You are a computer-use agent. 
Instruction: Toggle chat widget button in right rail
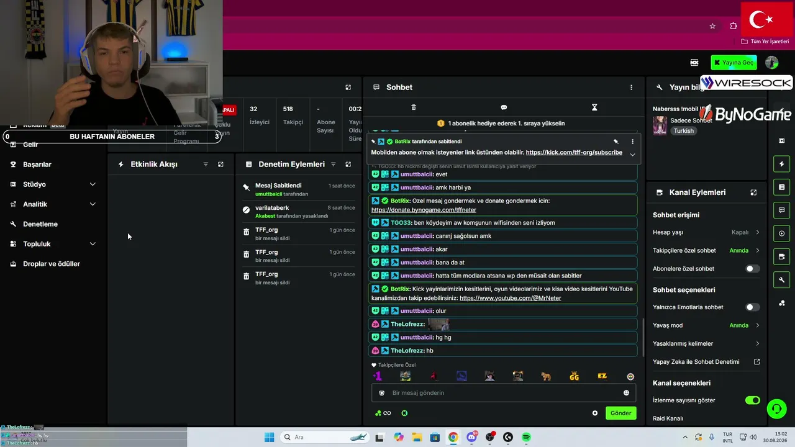point(782,210)
